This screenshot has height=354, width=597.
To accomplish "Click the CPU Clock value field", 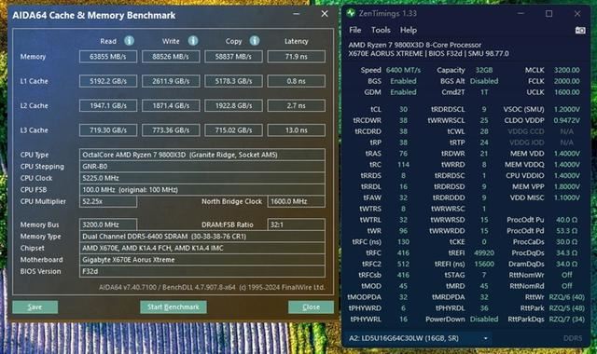I will [x=202, y=178].
